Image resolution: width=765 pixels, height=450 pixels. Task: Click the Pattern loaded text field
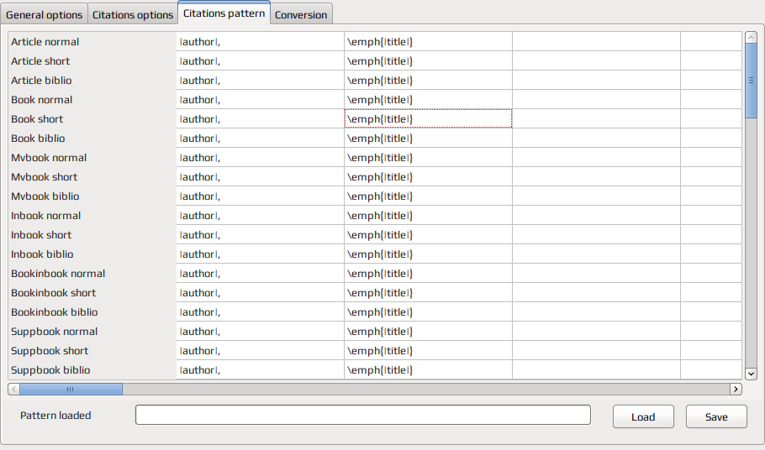363,415
